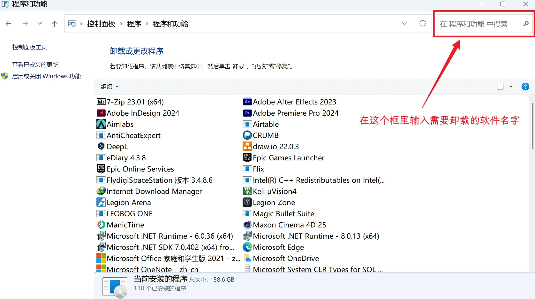Click the Adobe After Effects 2023 icon
Viewport: 535px width, 299px height.
pos(247,102)
